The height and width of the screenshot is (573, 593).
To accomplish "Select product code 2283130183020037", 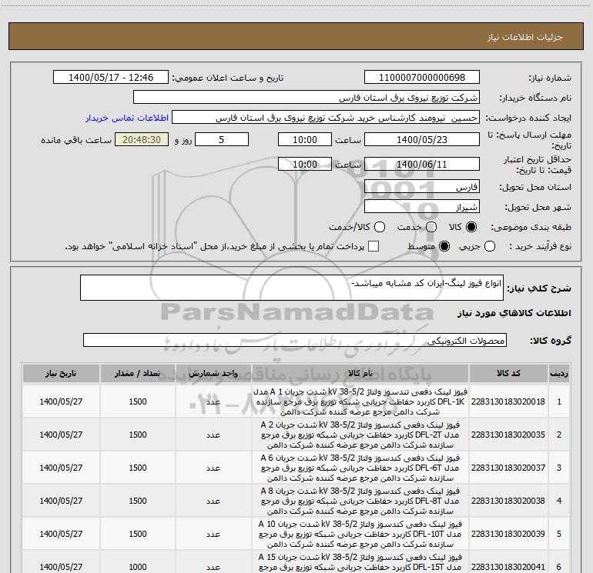I will (x=508, y=468).
